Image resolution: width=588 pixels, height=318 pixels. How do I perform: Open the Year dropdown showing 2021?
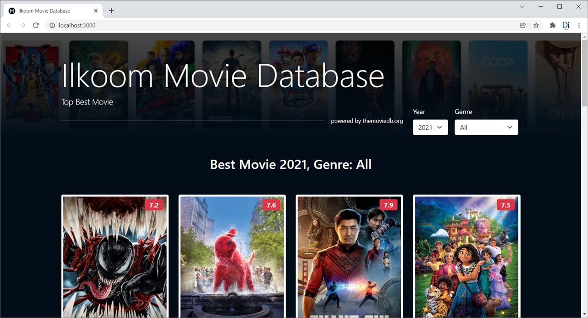click(430, 127)
